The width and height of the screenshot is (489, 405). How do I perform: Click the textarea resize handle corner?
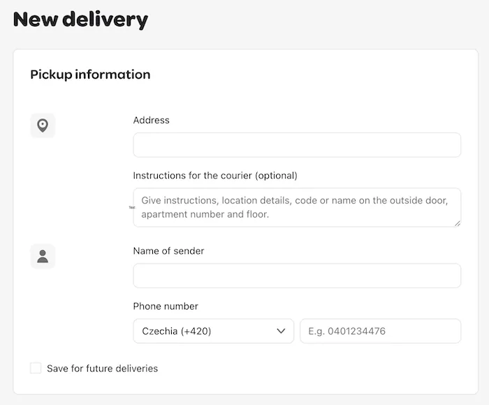[457, 223]
